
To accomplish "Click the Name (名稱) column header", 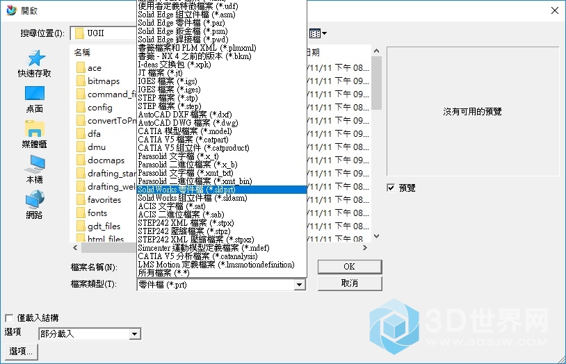I will [82, 53].
